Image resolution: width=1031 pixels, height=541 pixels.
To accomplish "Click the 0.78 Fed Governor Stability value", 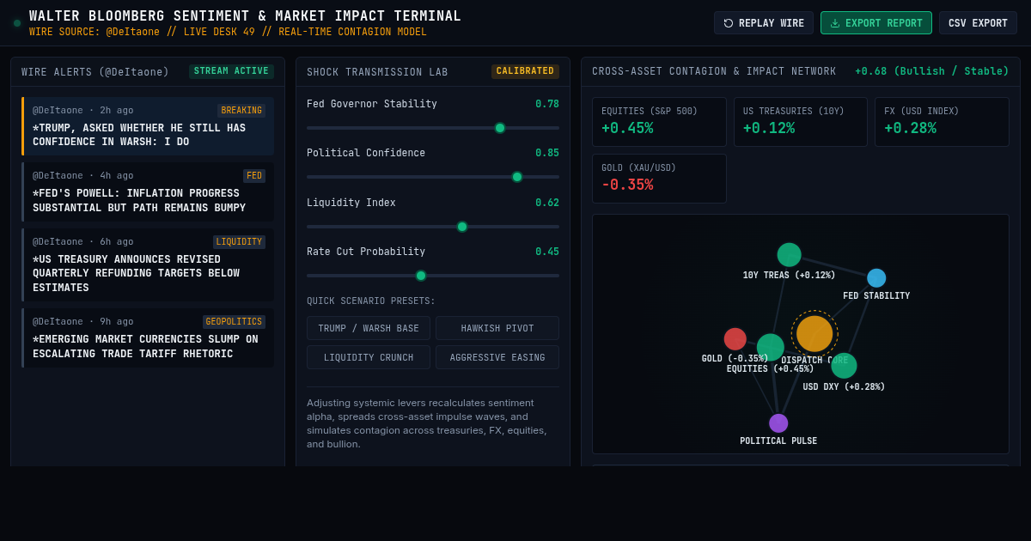I will (x=547, y=104).
